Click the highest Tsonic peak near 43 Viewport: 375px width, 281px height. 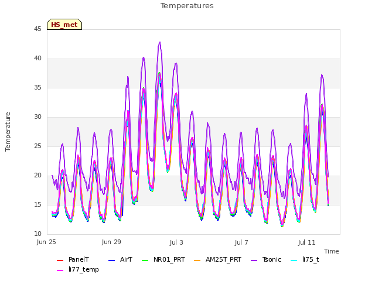pos(160,43)
